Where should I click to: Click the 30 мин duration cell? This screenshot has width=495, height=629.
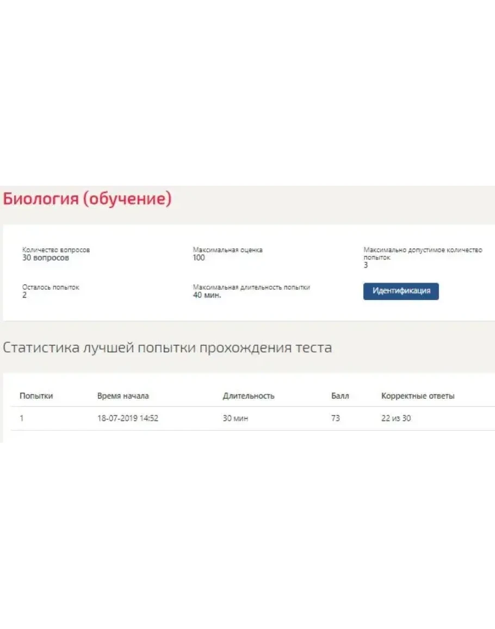pyautogui.click(x=236, y=419)
